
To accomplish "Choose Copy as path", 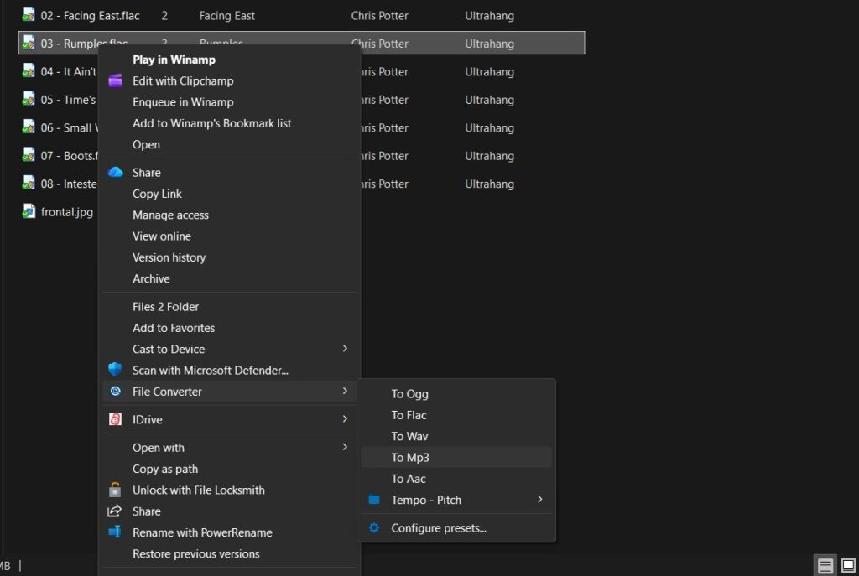I will point(165,470).
